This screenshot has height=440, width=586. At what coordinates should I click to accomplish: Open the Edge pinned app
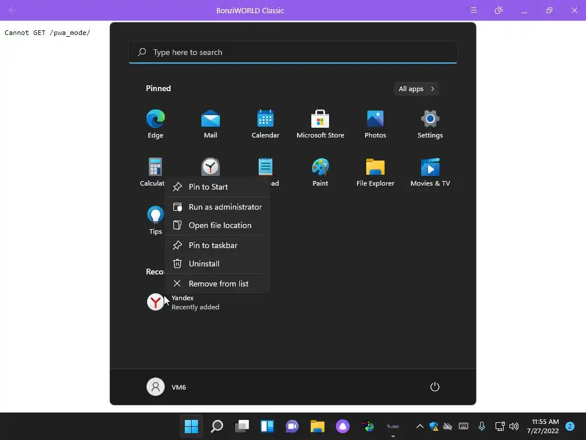(x=156, y=124)
